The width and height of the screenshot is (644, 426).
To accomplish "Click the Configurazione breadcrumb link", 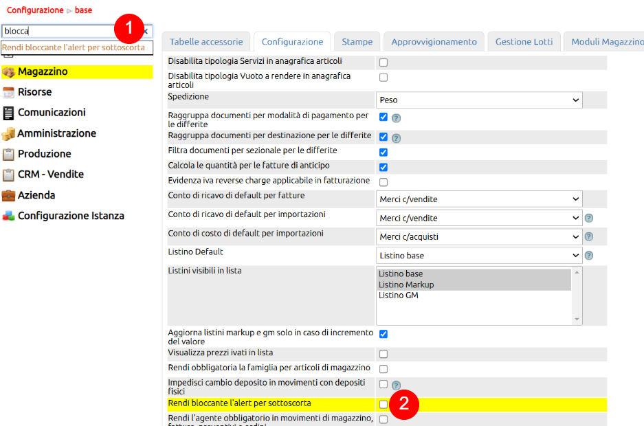I will (x=35, y=10).
